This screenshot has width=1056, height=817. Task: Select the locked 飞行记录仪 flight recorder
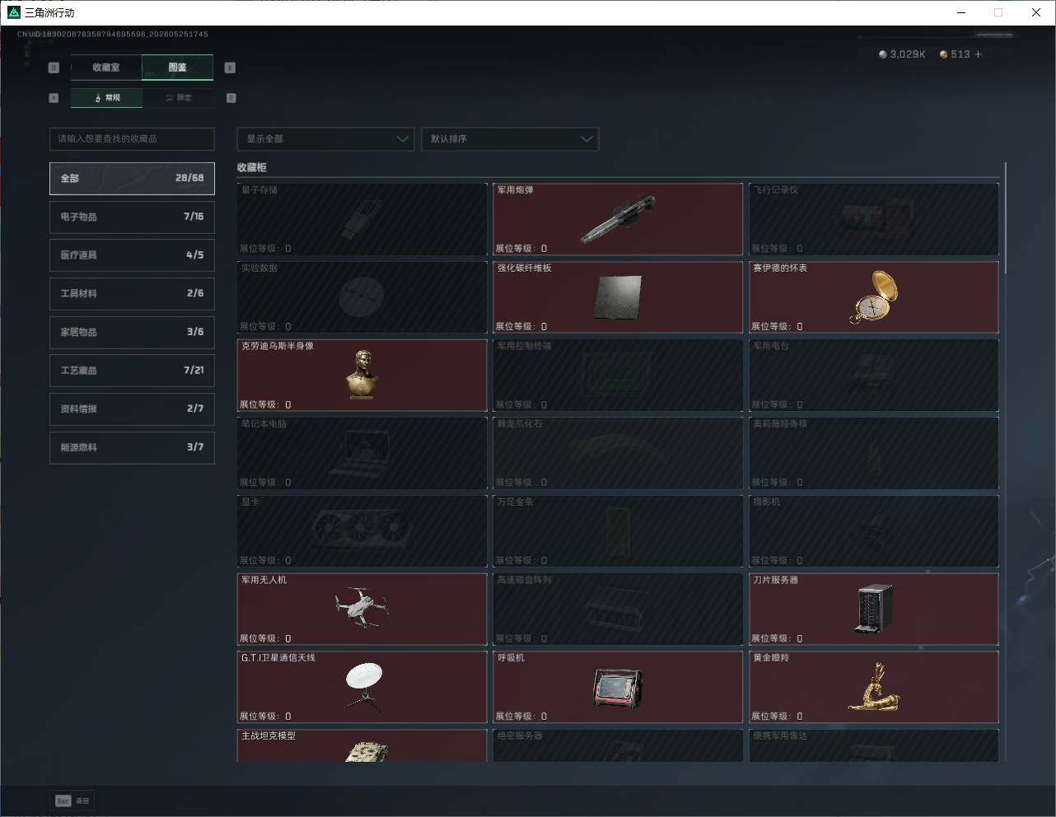[874, 219]
